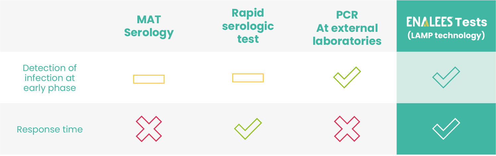
Task: Click the word laboratories in PCR header
Action: coord(347,41)
